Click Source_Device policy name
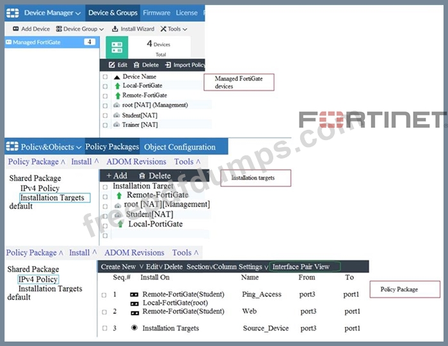 point(266,328)
